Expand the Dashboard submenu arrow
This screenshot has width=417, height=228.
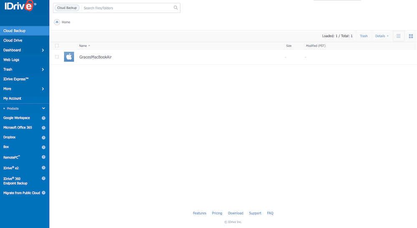coord(43,50)
